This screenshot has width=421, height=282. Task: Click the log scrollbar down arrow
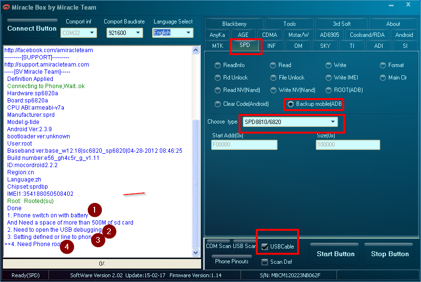(196, 252)
